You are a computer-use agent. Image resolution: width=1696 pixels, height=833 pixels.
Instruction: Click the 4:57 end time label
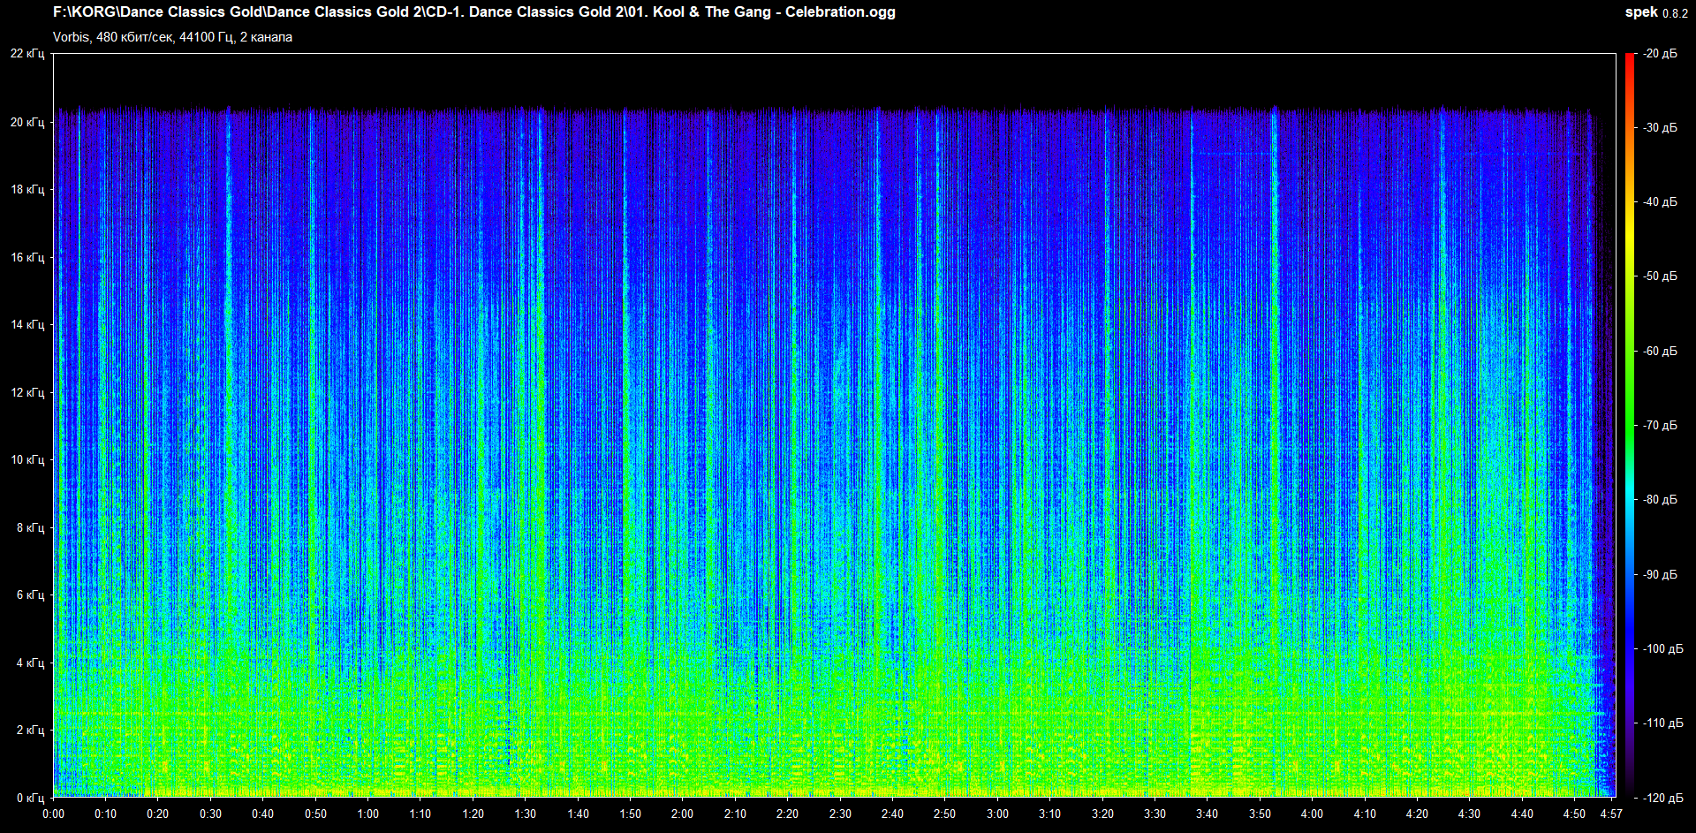(1611, 814)
